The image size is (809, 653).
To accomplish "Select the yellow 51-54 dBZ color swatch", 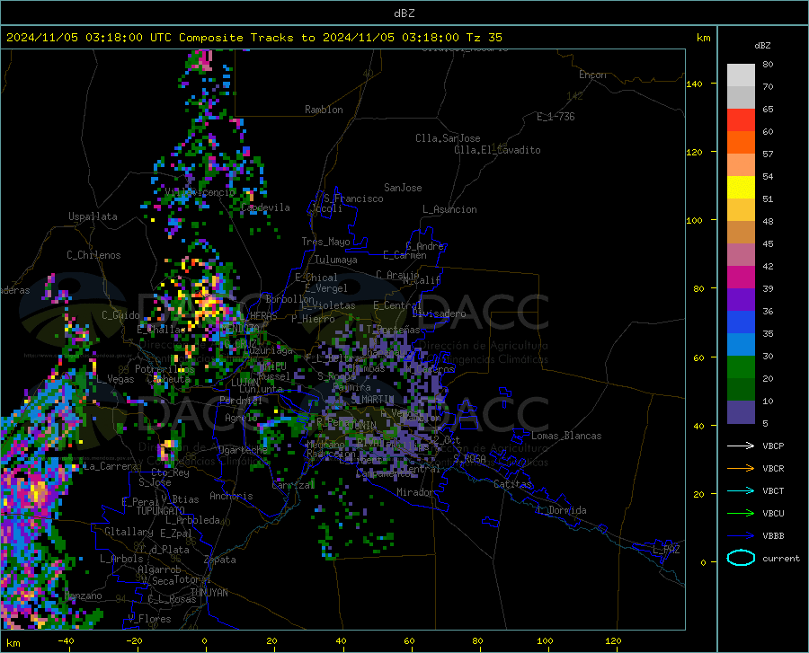I will pos(741,188).
